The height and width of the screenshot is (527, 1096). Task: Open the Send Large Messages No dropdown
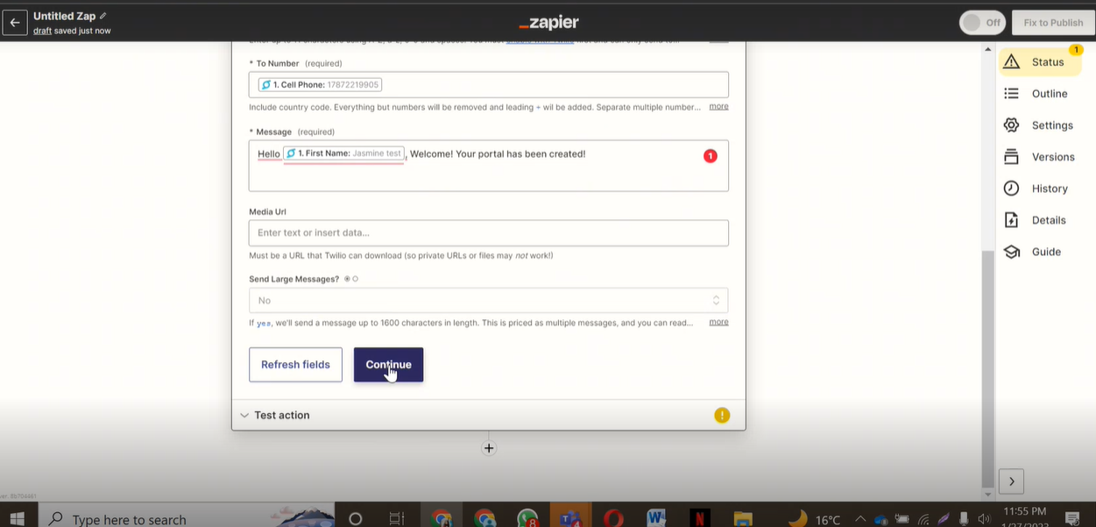click(x=489, y=300)
